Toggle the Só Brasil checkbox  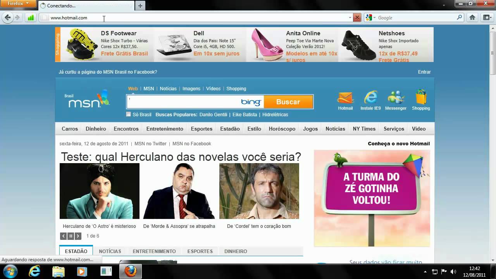point(129,114)
